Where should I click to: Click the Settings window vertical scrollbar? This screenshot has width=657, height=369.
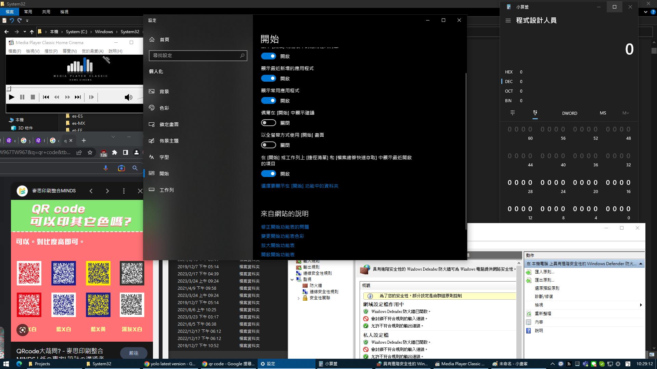click(x=466, y=151)
